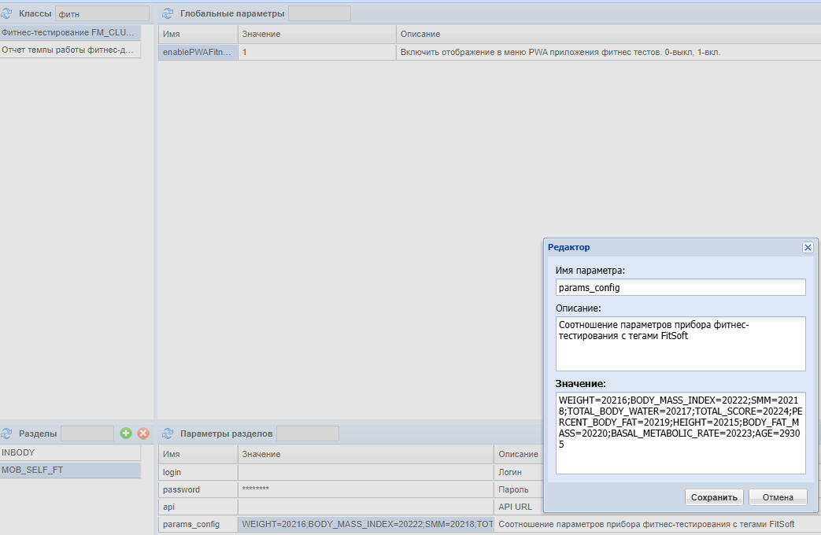
Task: Click the params_config value starting WEIGHT=20216
Action: point(365,524)
